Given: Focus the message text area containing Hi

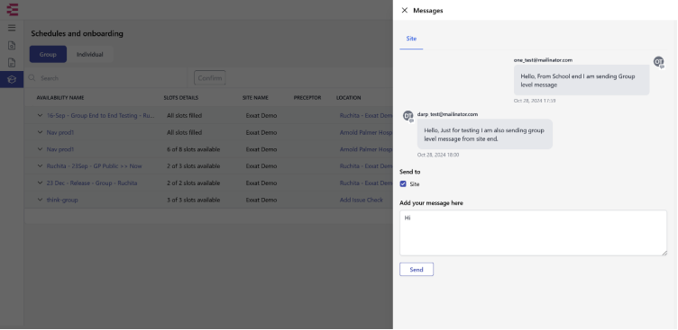Looking at the screenshot, I should [x=533, y=233].
